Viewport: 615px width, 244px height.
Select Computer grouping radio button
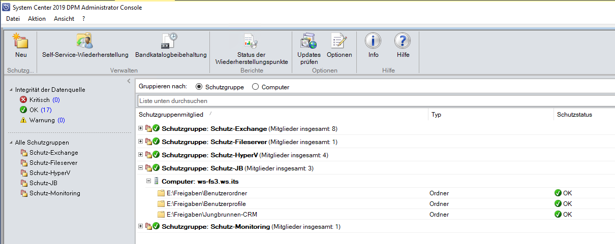[256, 87]
